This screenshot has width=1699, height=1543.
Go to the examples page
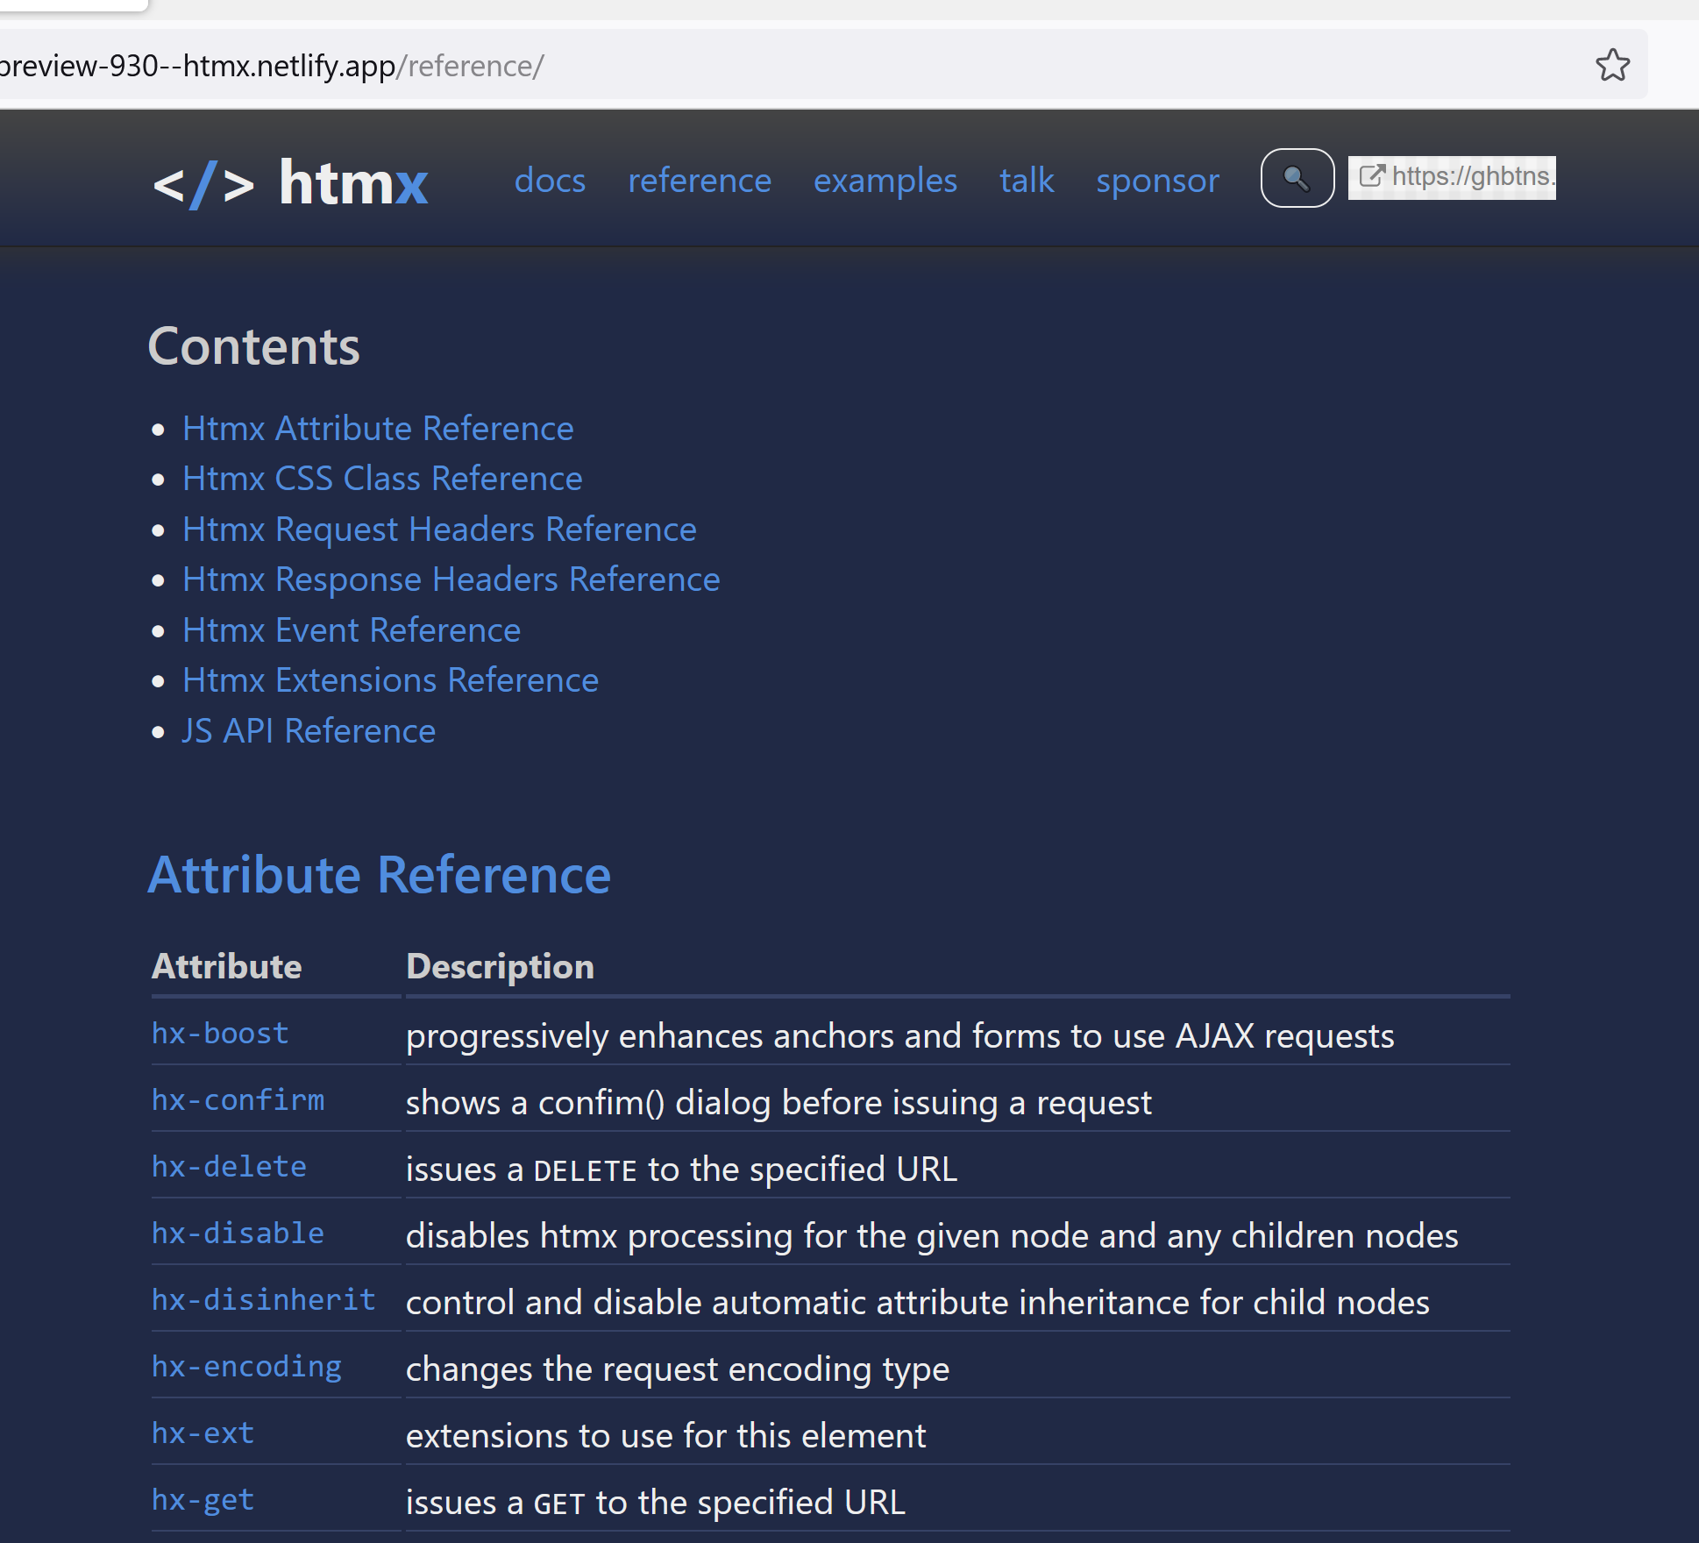(x=885, y=181)
